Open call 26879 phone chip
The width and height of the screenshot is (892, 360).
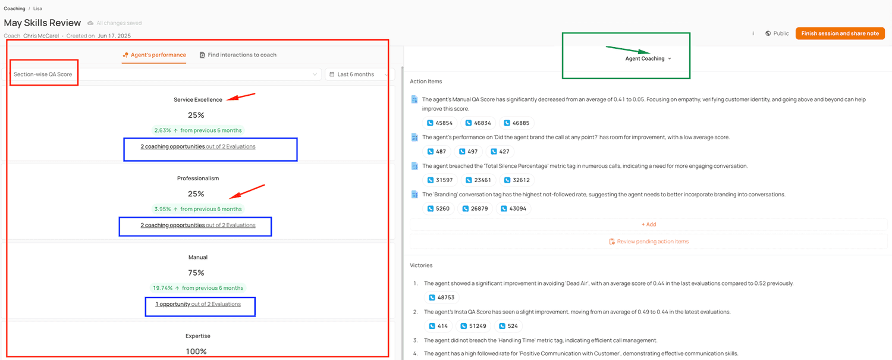(x=475, y=208)
